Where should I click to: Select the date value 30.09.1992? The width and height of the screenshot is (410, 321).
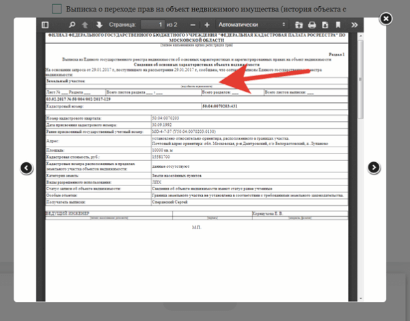pos(162,125)
